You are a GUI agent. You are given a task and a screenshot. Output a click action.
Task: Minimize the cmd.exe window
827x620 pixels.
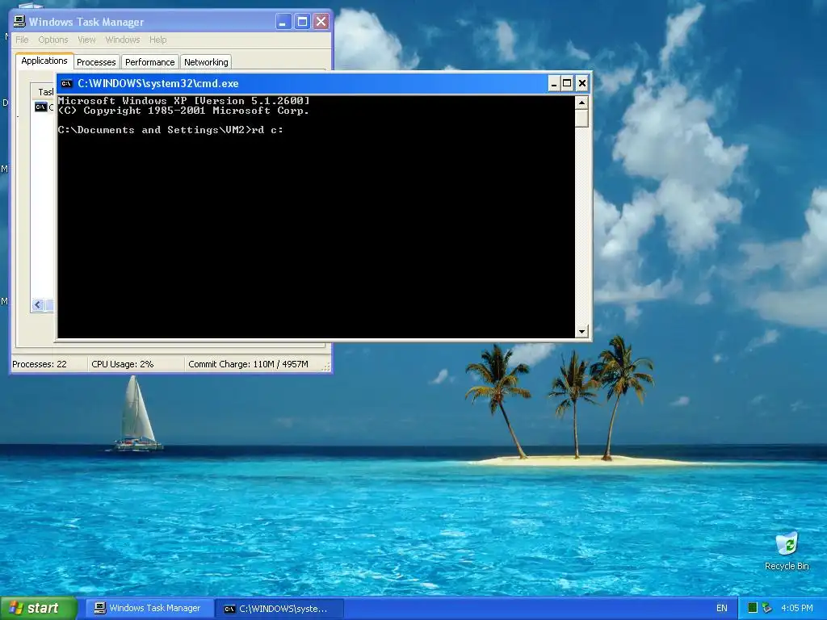[554, 83]
